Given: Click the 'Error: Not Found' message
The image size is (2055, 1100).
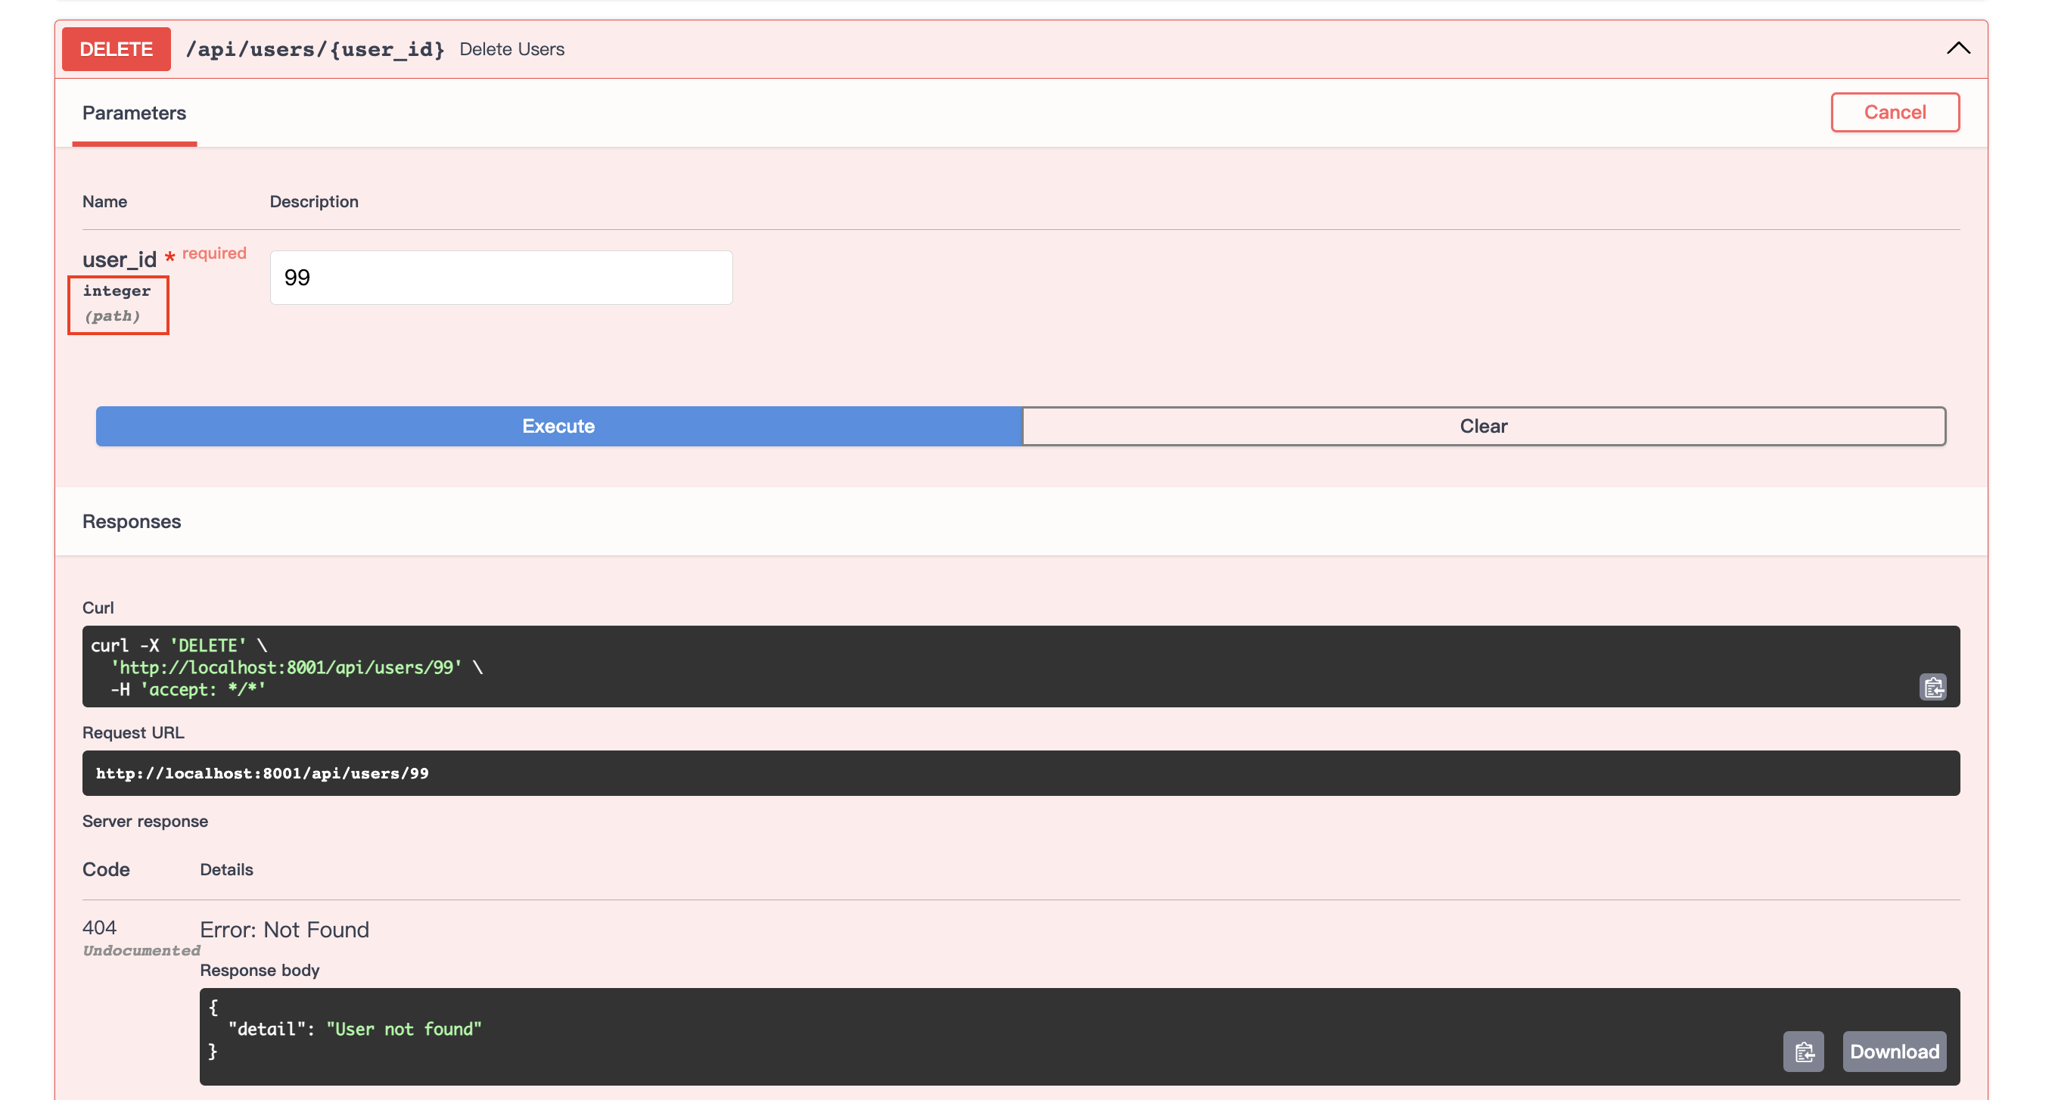Looking at the screenshot, I should click(284, 929).
